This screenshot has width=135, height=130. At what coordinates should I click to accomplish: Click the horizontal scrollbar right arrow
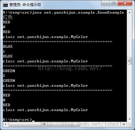click(x=125, y=124)
